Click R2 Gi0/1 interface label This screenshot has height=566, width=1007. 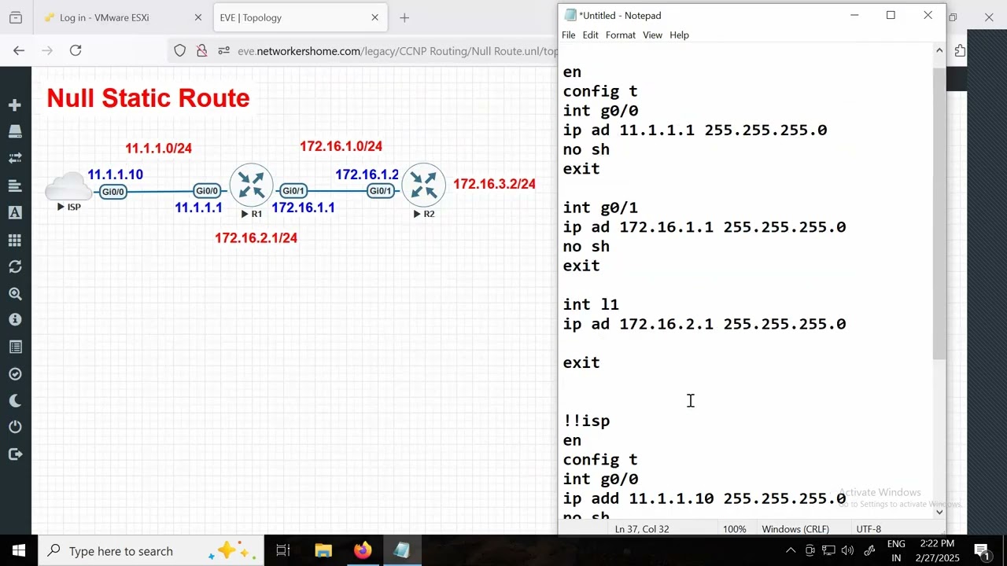380,191
